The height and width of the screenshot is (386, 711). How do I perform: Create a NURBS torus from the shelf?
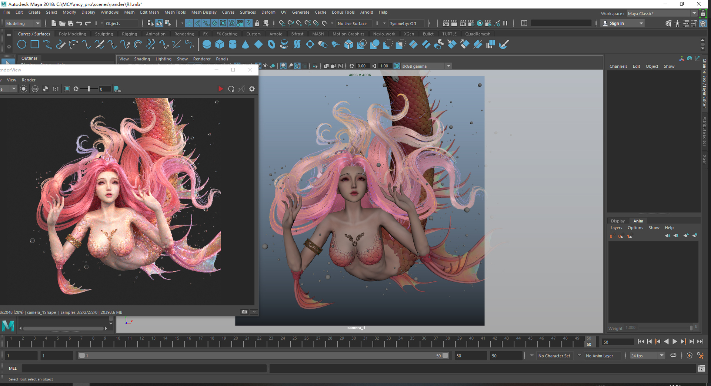(x=271, y=45)
